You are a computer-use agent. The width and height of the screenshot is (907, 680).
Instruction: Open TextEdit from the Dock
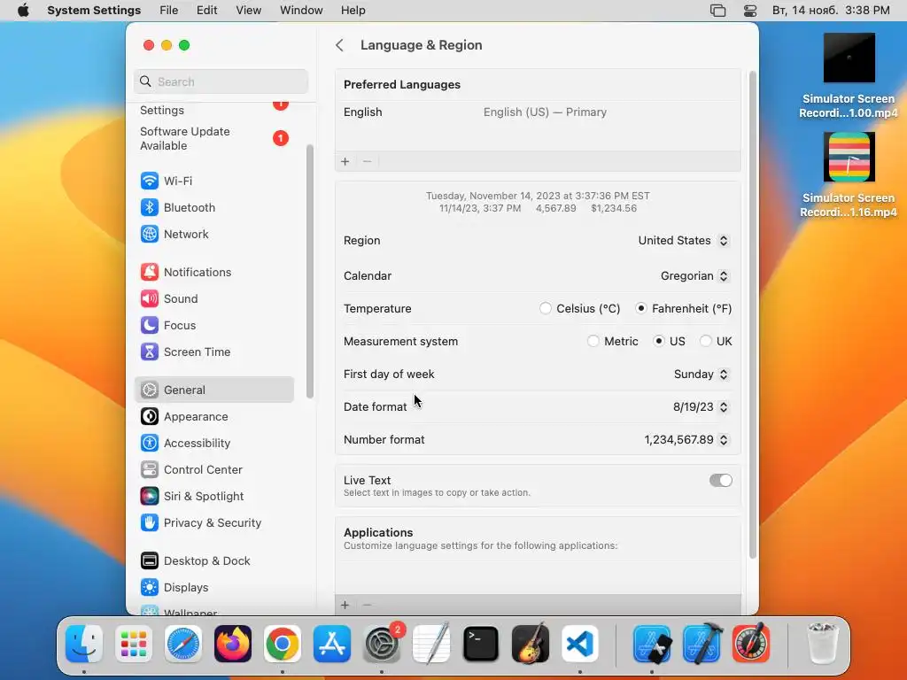431,644
